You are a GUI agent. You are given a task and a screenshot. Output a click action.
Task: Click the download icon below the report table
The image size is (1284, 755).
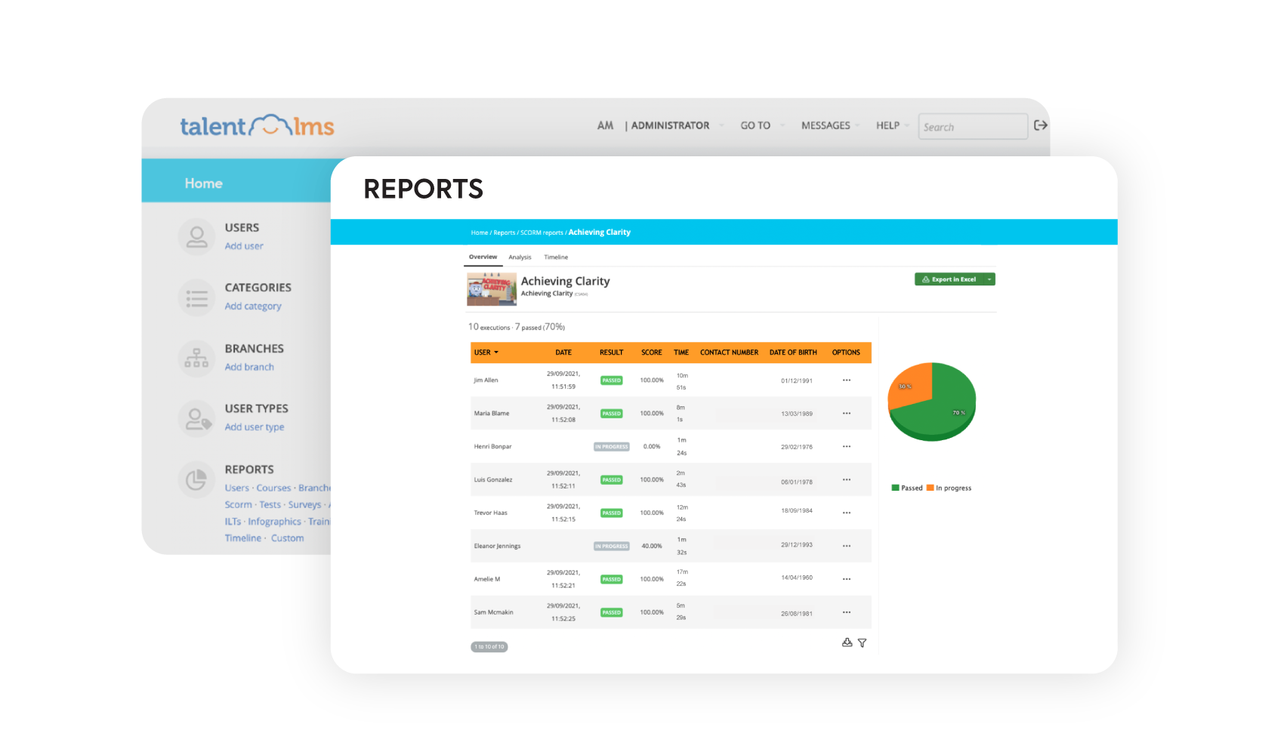[x=847, y=643]
